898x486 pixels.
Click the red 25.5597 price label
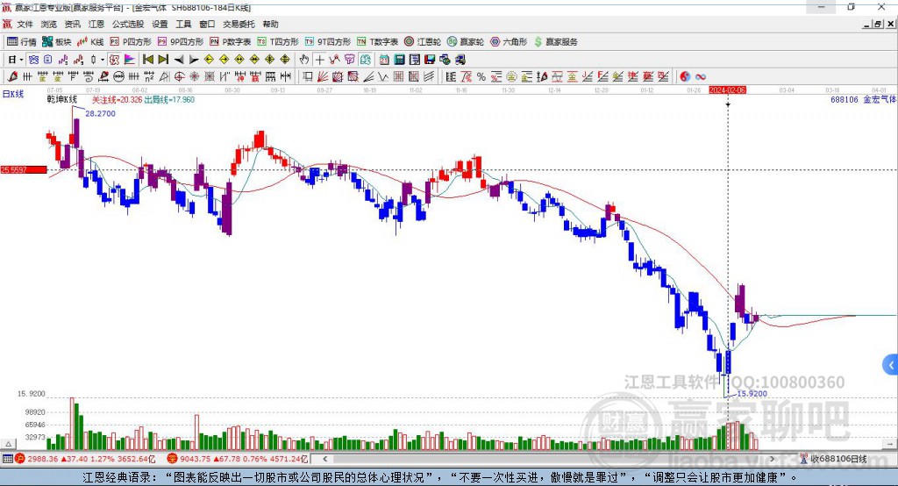click(24, 169)
